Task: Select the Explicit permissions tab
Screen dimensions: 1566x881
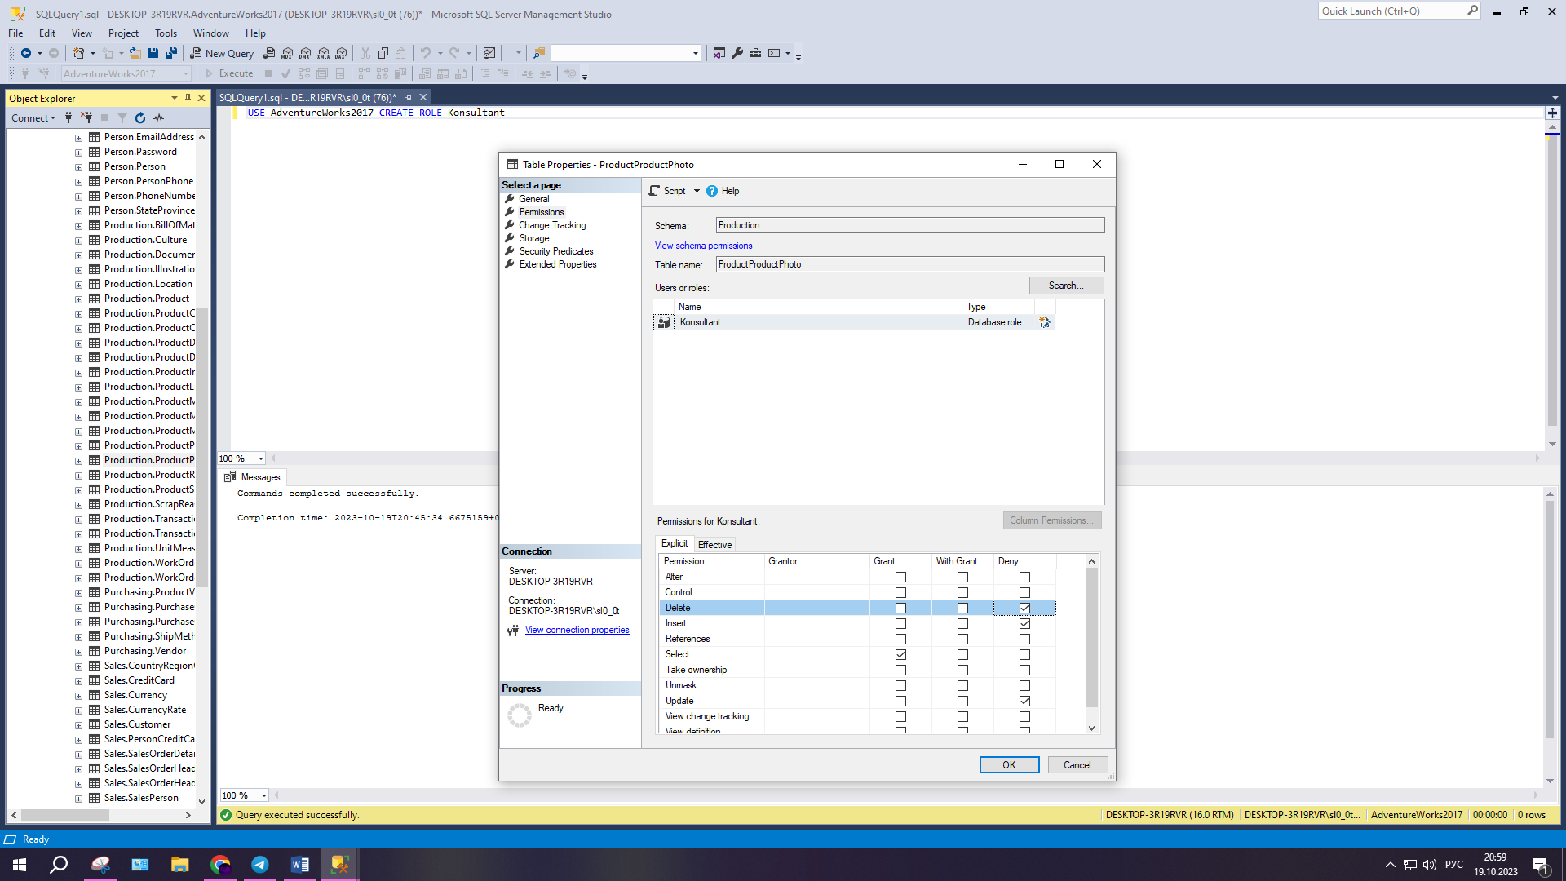Action: click(x=675, y=543)
